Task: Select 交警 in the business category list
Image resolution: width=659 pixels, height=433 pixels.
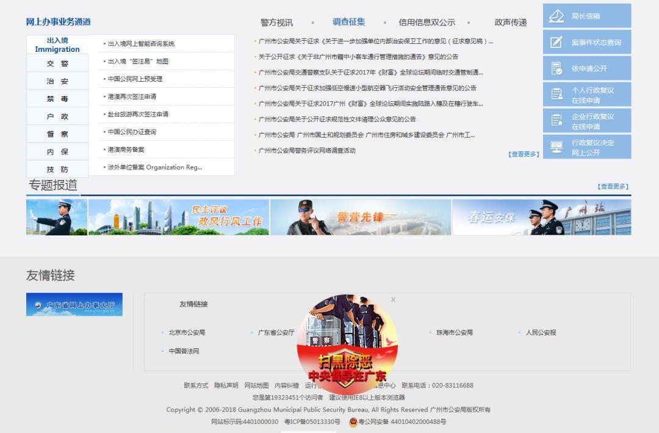Action: coord(57,63)
